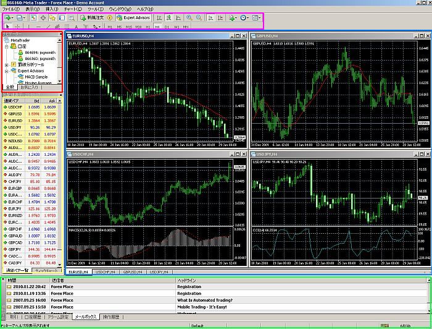Toggle the Auto Scroll chart icon
The height and width of the screenshot is (329, 432).
coord(210,18)
